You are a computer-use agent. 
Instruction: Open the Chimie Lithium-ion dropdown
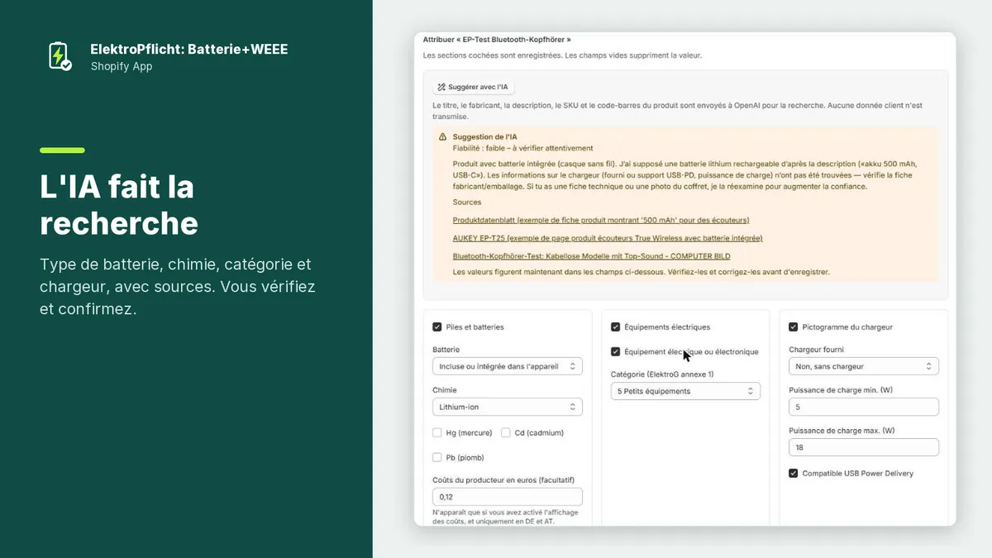coord(508,407)
